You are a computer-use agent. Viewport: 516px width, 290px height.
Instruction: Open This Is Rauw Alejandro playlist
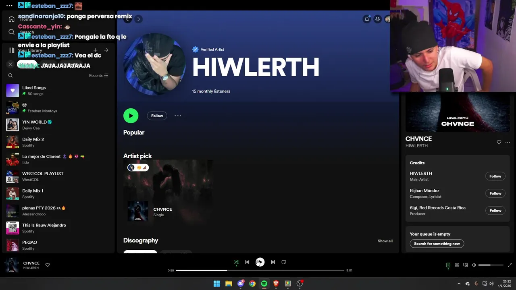click(x=58, y=228)
